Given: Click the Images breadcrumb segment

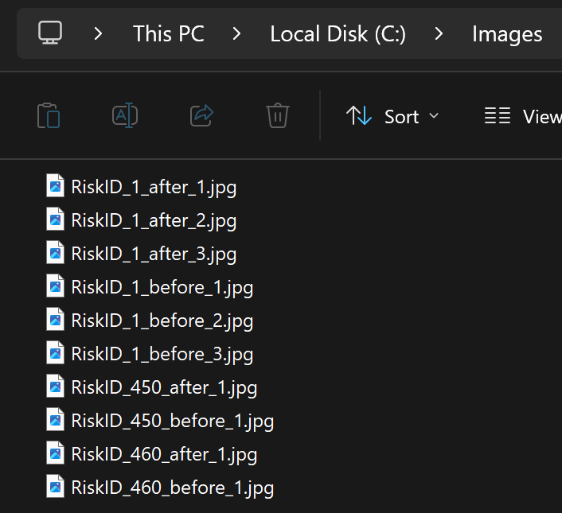Looking at the screenshot, I should pos(507,34).
